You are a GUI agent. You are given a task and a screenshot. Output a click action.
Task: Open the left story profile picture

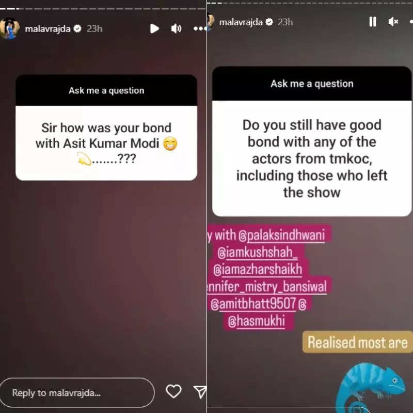tap(10, 28)
